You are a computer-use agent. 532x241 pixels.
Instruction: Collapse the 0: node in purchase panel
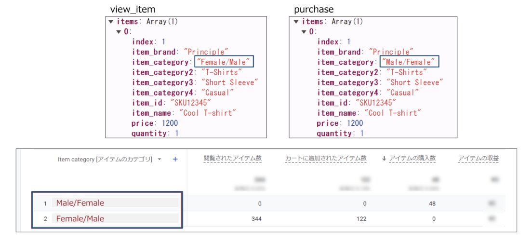tap(304, 32)
